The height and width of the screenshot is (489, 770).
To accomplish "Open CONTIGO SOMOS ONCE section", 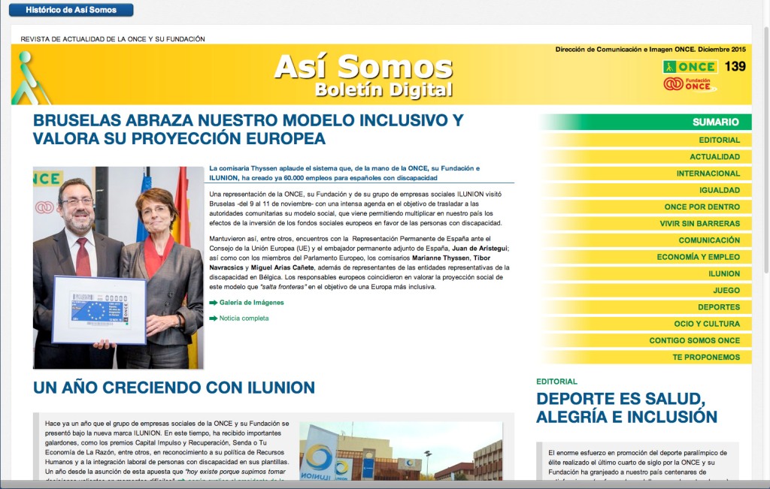I will pyautogui.click(x=646, y=340).
